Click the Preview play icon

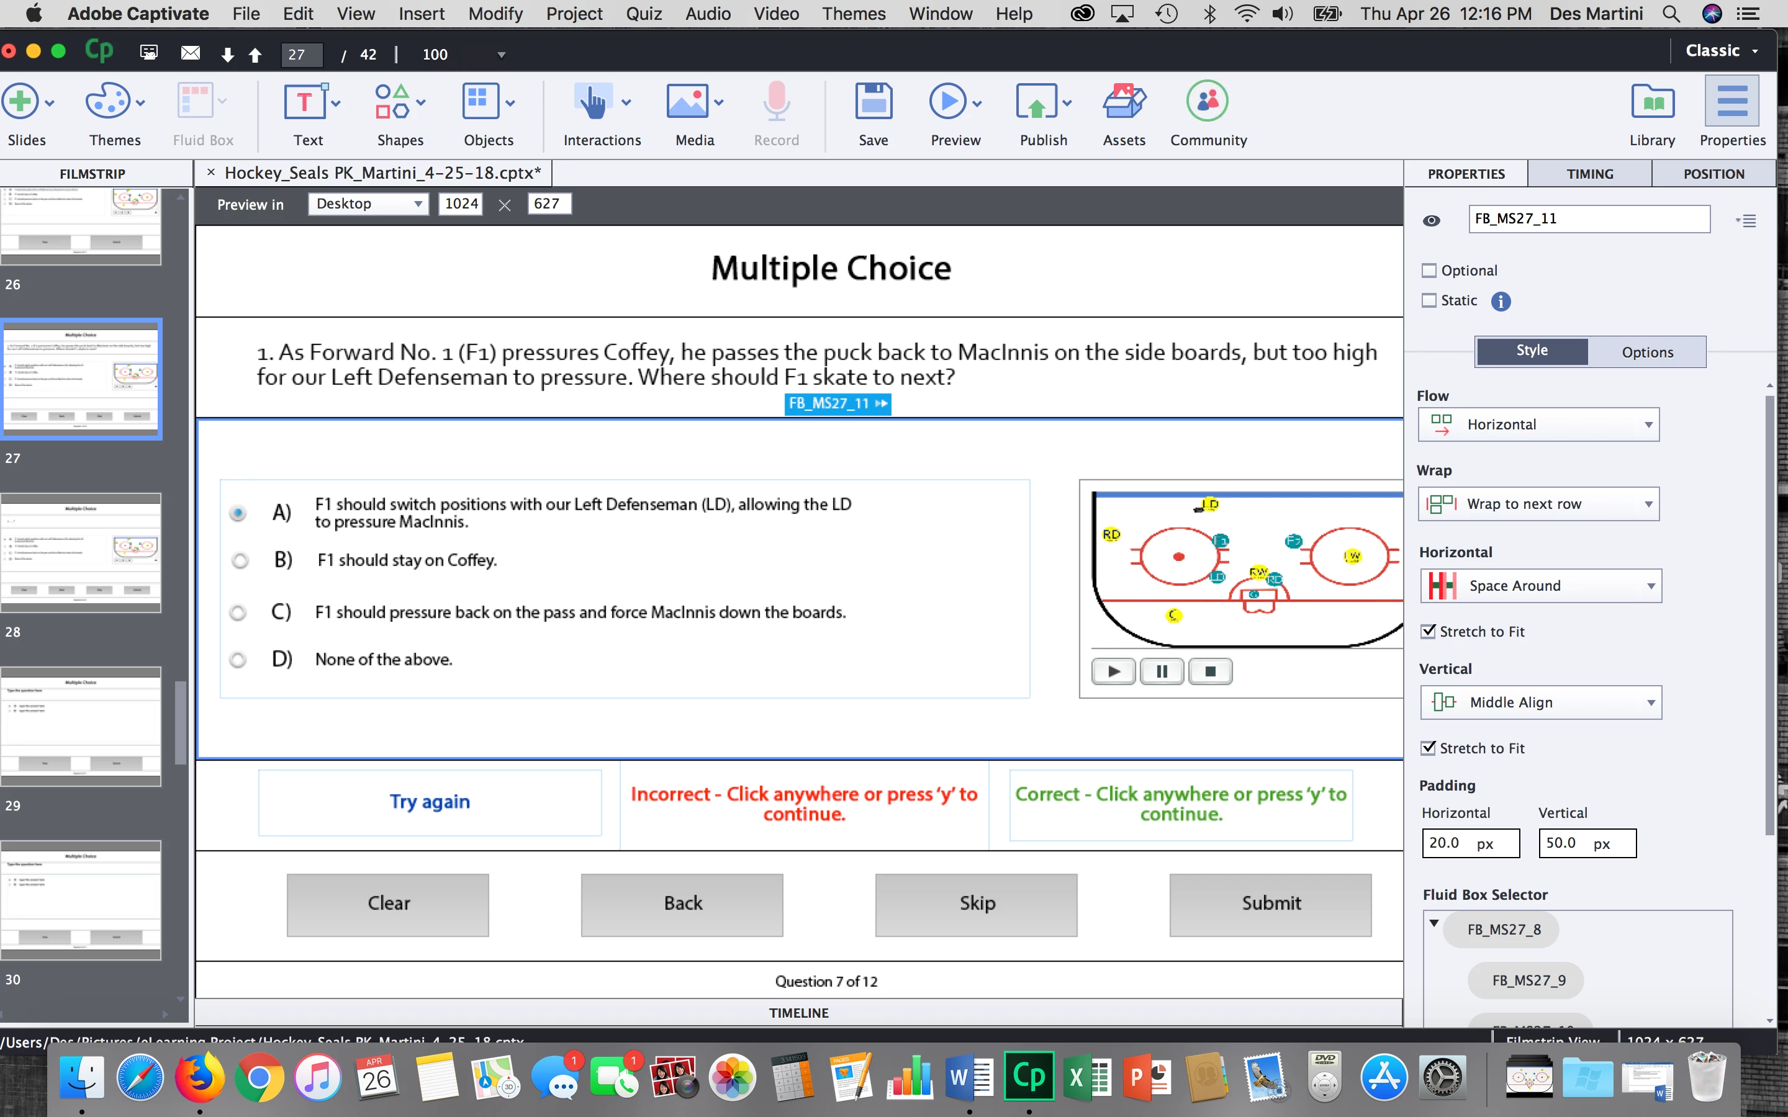[947, 102]
